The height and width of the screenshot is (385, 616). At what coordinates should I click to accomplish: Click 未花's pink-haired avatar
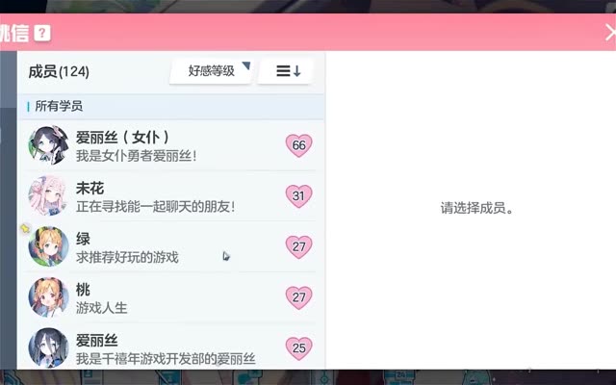point(48,195)
